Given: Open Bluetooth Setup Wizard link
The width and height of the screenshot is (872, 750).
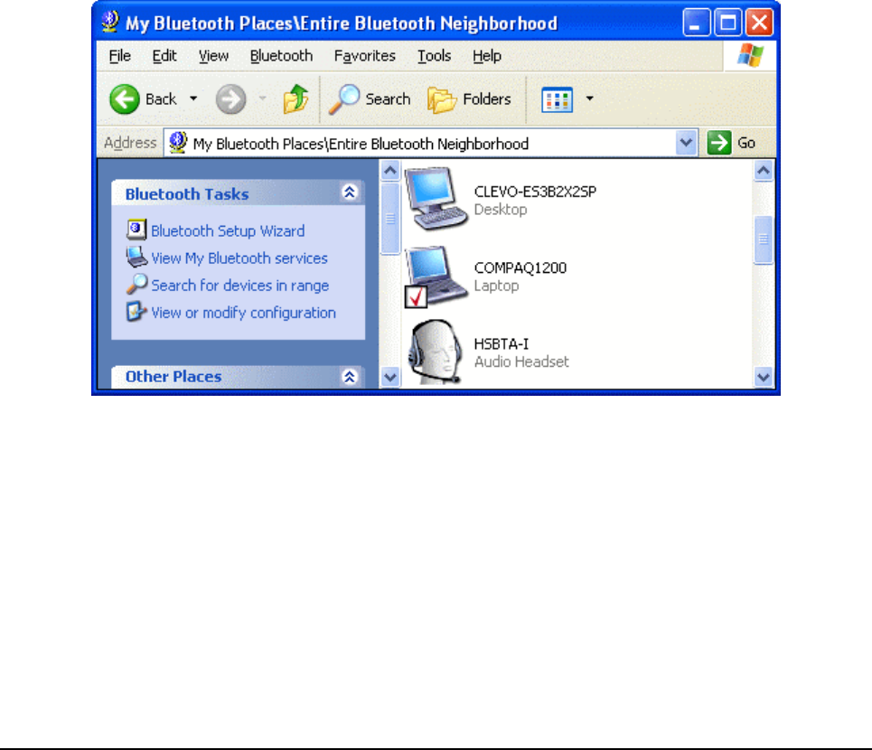Looking at the screenshot, I should [228, 230].
